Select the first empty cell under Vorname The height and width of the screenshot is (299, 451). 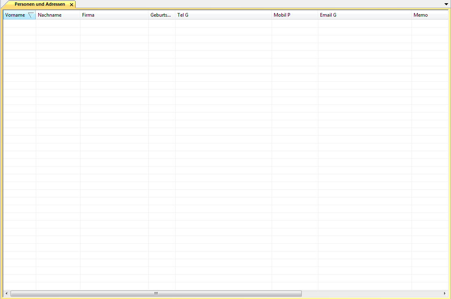20,24
